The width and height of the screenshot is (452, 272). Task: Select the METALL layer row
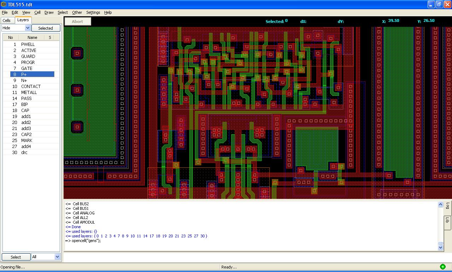click(x=32, y=93)
